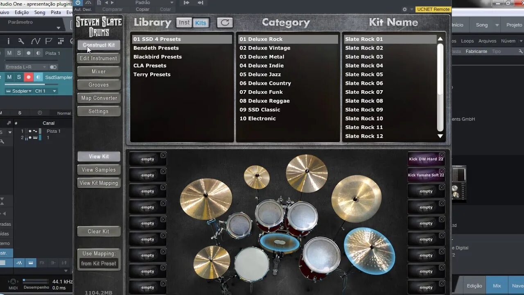The height and width of the screenshot is (295, 524).
Task: Switch to the Núvem browser tab
Action: (508, 41)
